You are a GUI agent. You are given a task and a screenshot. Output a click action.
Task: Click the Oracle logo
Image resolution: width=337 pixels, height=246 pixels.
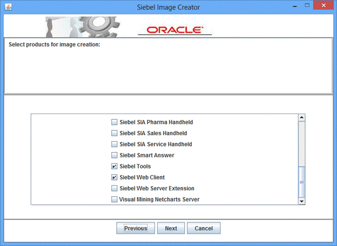(x=175, y=30)
